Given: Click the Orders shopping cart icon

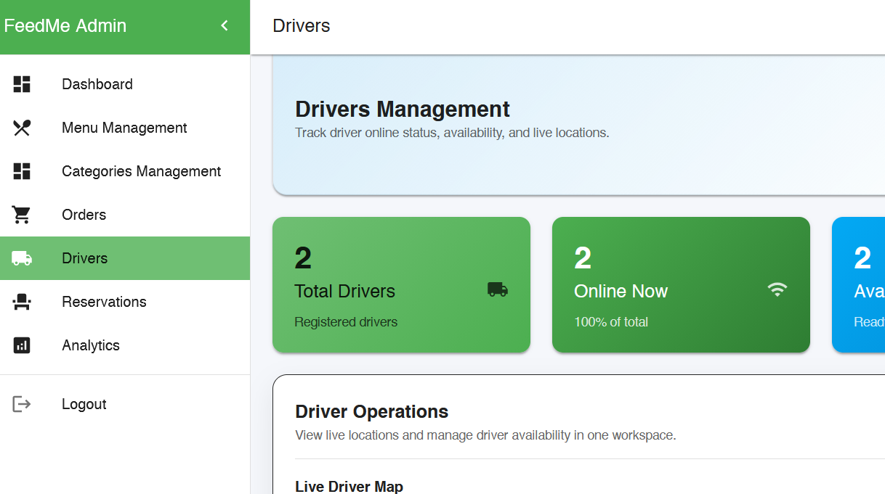Looking at the screenshot, I should pyautogui.click(x=22, y=215).
